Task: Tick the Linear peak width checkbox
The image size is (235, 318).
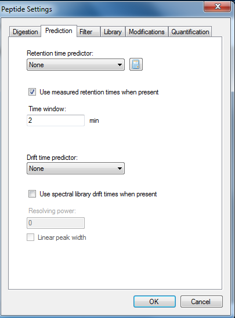Action: click(31, 237)
